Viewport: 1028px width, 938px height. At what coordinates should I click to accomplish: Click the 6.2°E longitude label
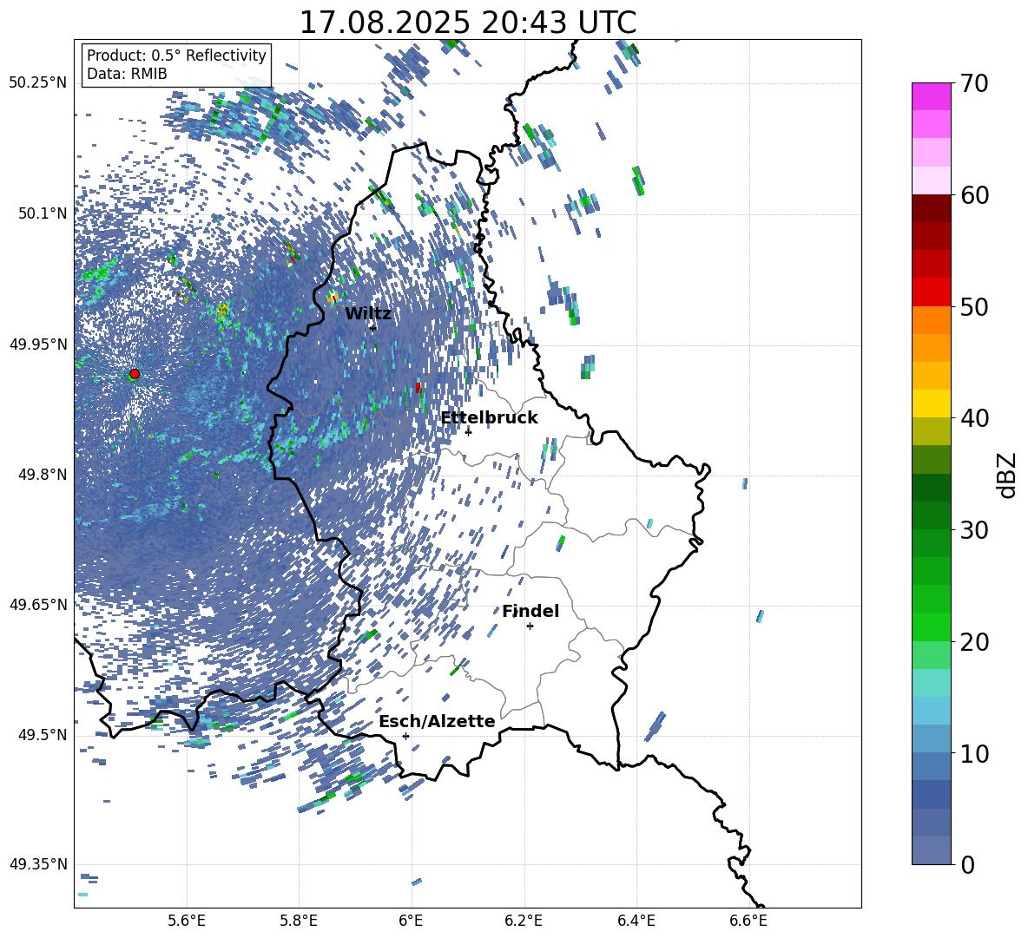pyautogui.click(x=524, y=921)
